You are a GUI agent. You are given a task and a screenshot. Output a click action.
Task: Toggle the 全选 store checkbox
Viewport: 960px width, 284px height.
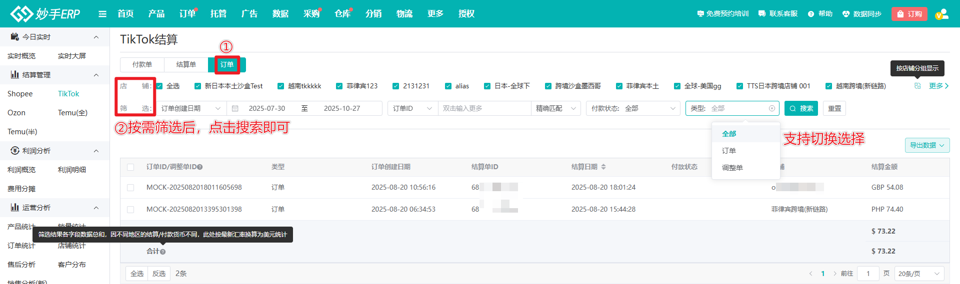point(159,86)
